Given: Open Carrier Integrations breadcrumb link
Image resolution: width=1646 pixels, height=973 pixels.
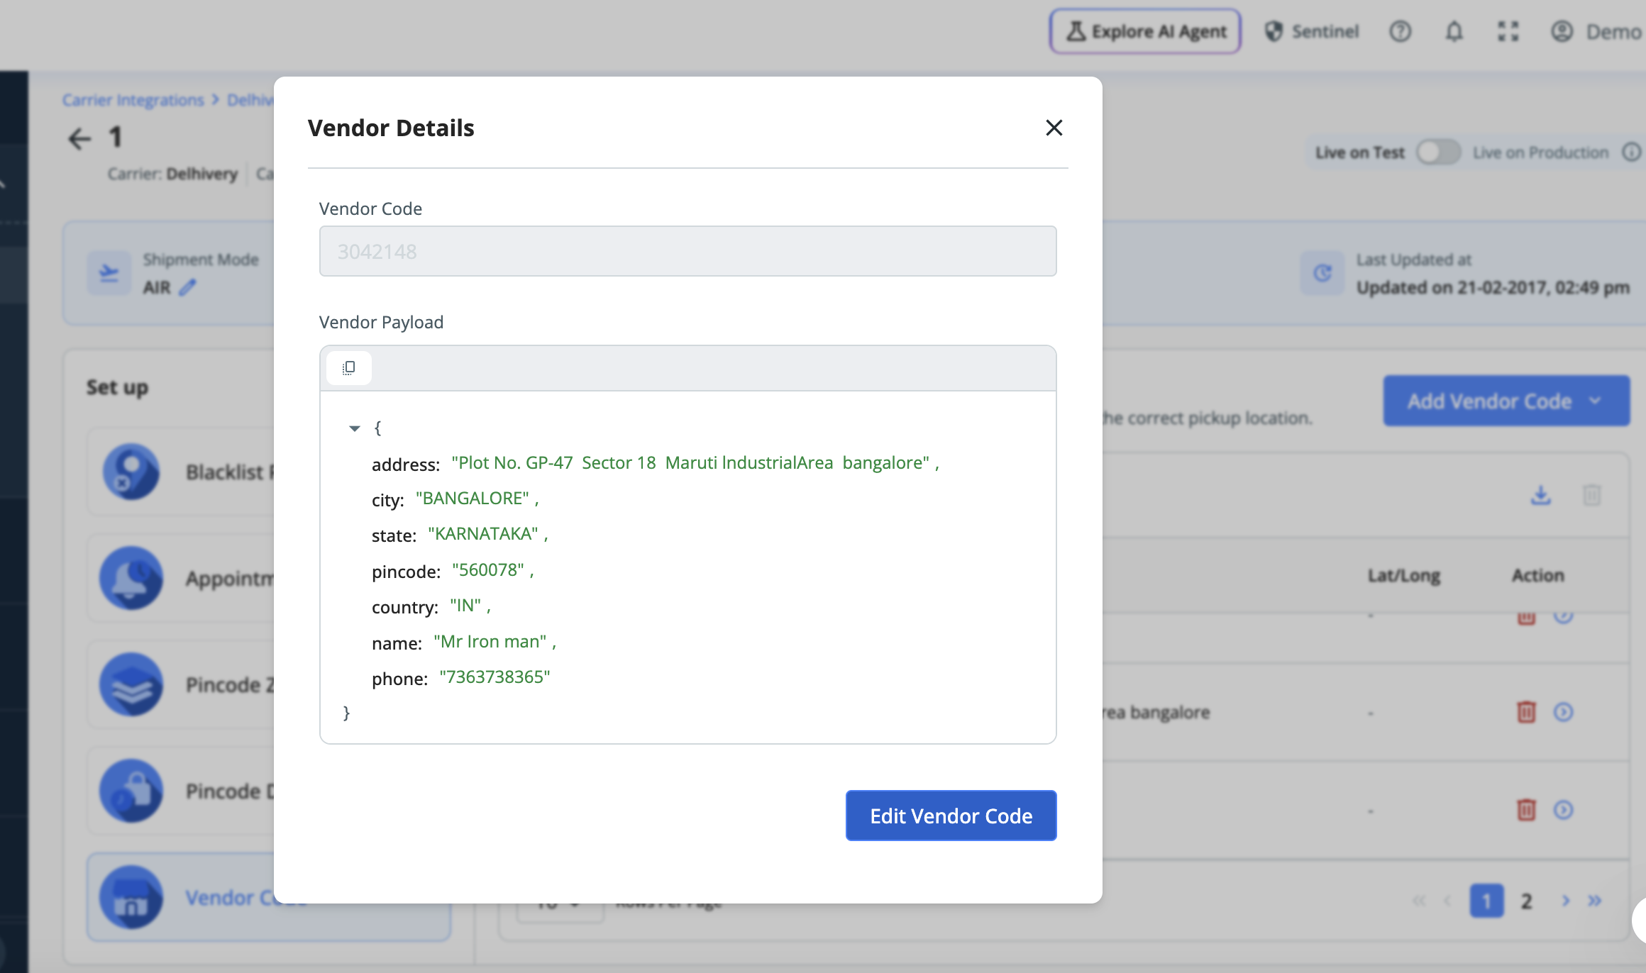Looking at the screenshot, I should click(133, 100).
